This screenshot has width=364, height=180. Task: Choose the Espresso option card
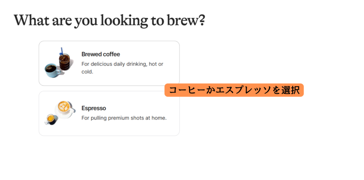[x=109, y=113]
